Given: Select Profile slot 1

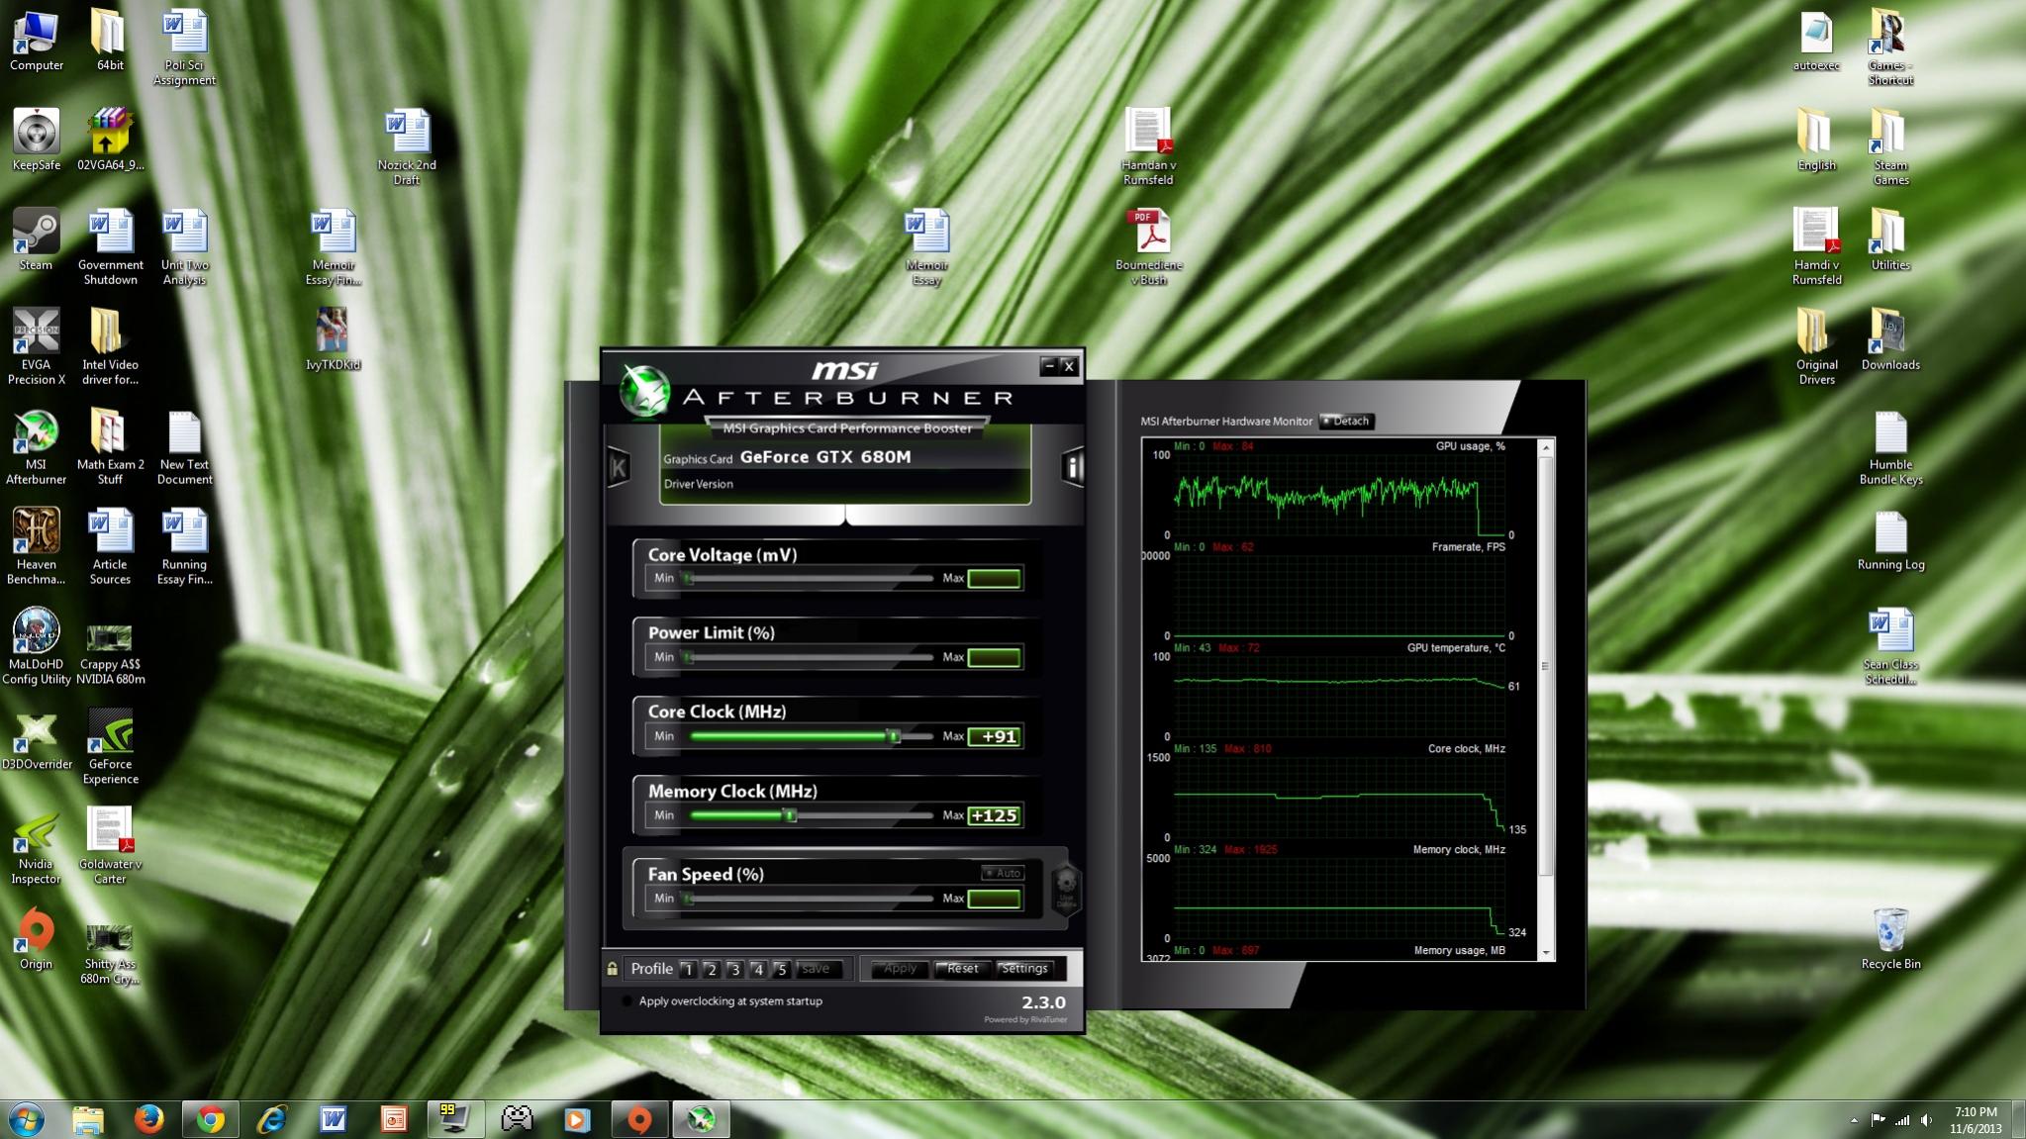Looking at the screenshot, I should click(x=689, y=970).
